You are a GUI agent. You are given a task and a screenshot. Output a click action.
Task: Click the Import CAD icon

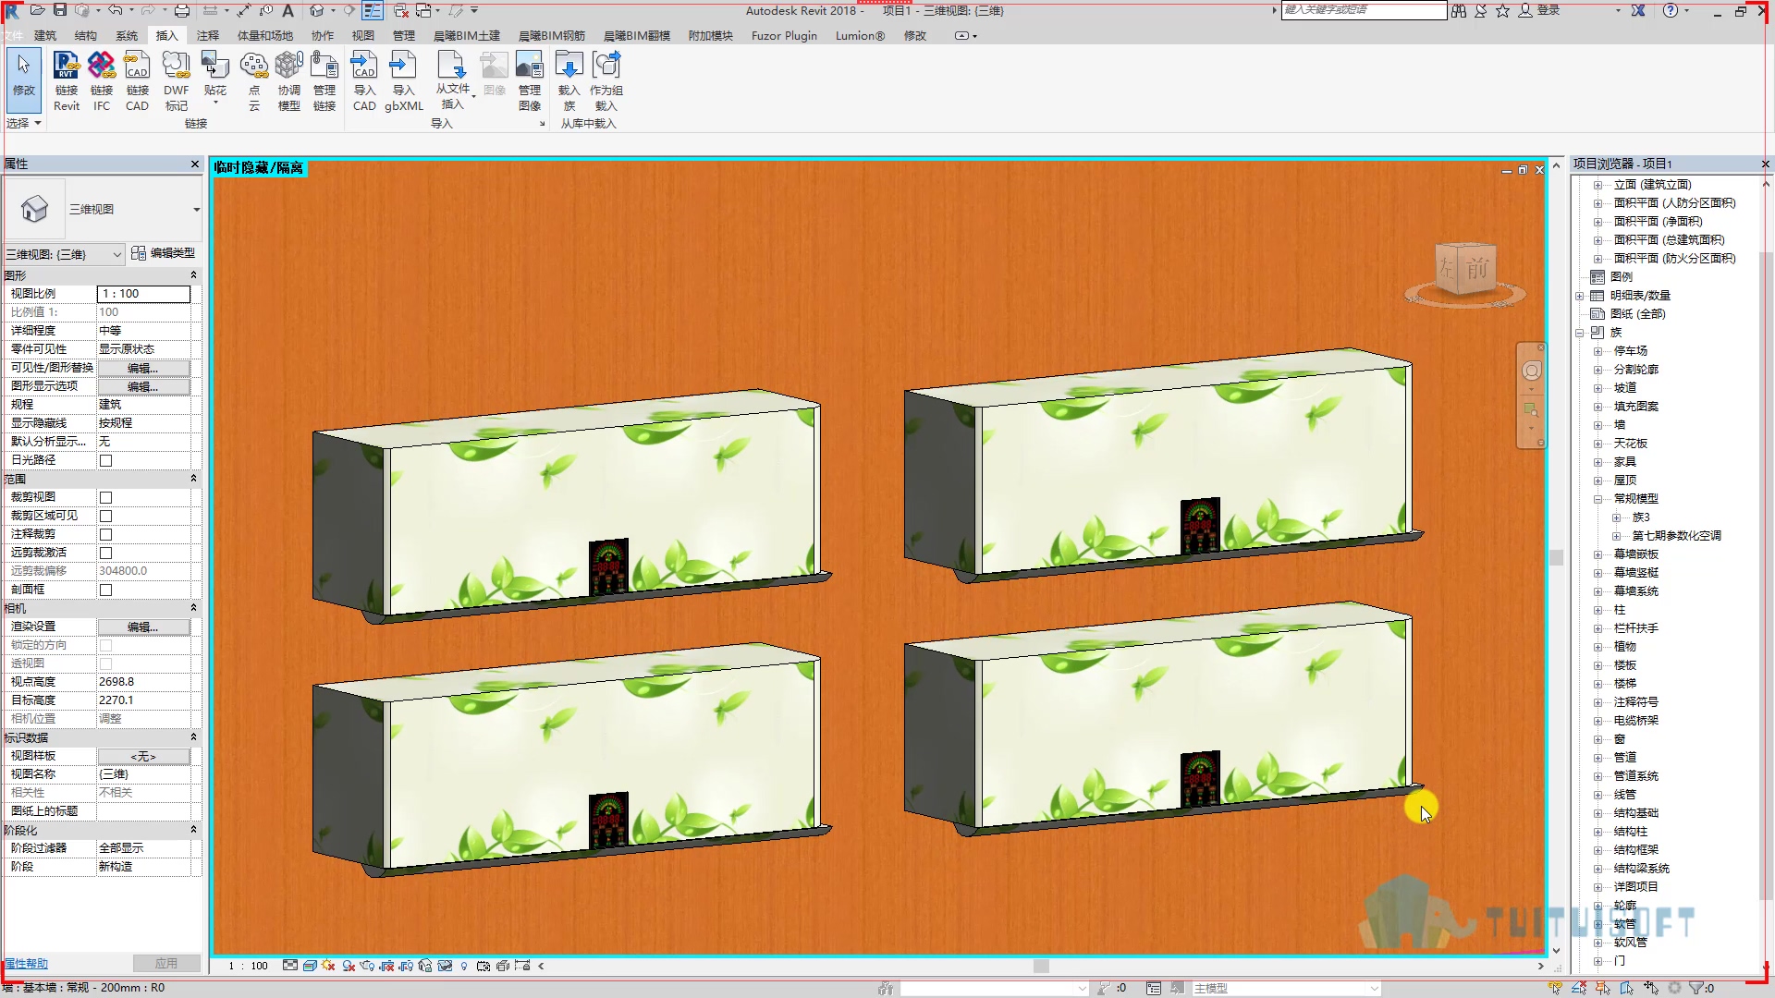tap(364, 81)
